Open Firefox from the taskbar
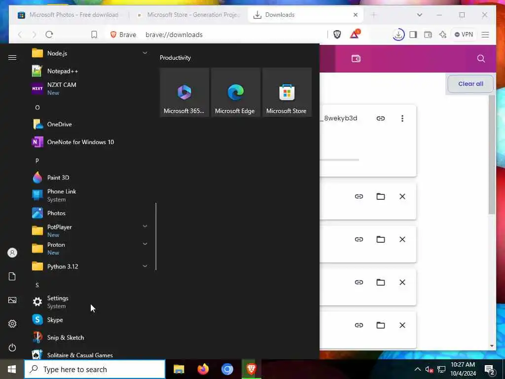Viewport: 505px width, 379px height. pyautogui.click(x=203, y=369)
